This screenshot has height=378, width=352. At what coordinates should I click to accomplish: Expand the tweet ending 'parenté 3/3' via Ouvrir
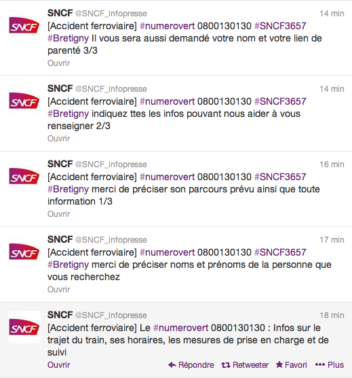58,63
